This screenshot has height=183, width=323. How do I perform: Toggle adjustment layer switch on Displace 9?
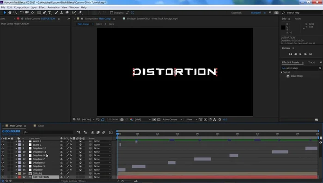point(80,155)
